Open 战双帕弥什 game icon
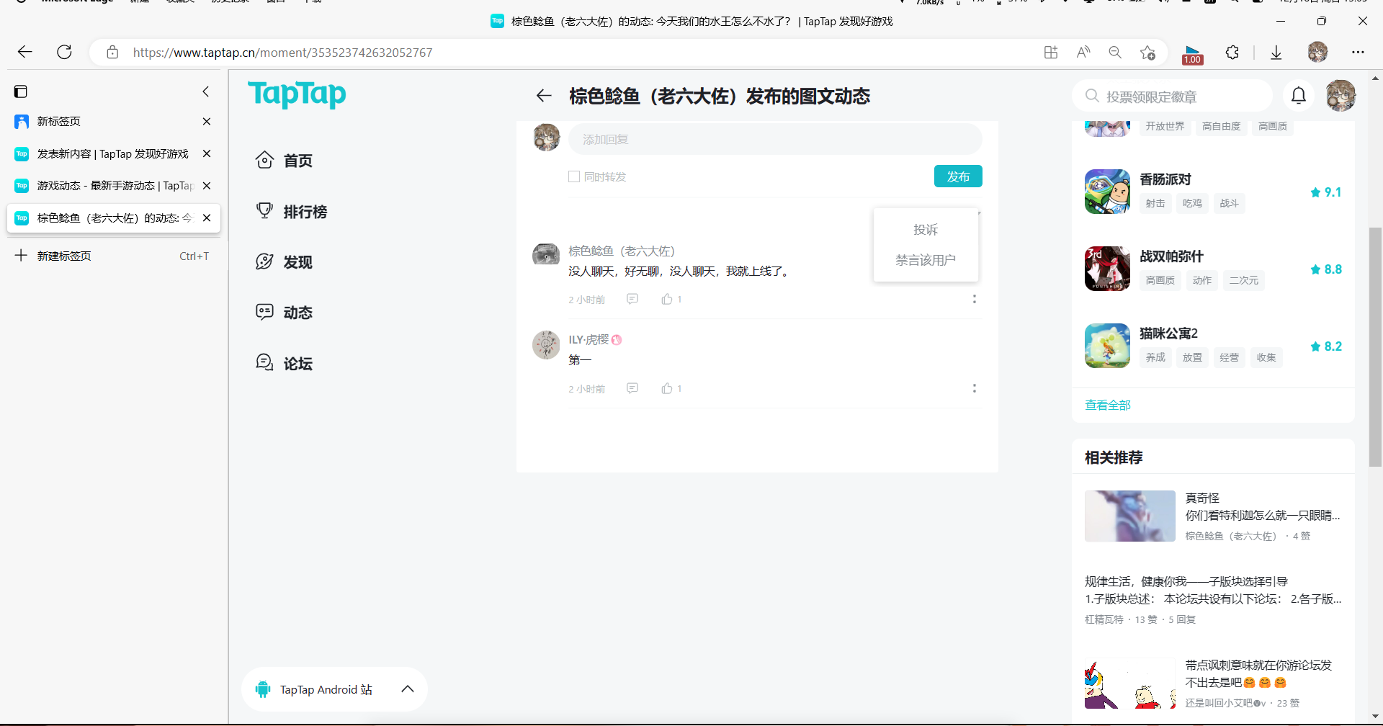This screenshot has height=726, width=1383. 1107,269
